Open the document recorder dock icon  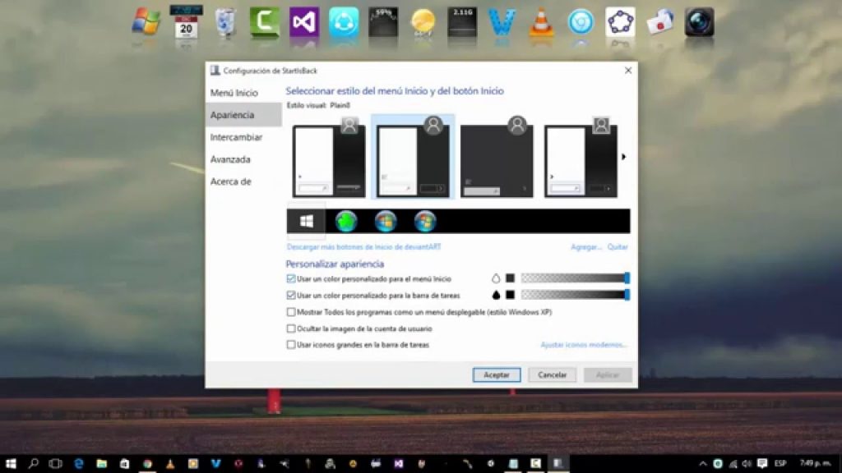(660, 22)
